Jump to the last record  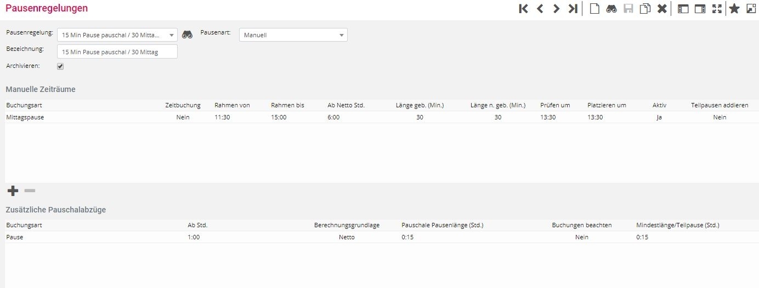point(573,9)
